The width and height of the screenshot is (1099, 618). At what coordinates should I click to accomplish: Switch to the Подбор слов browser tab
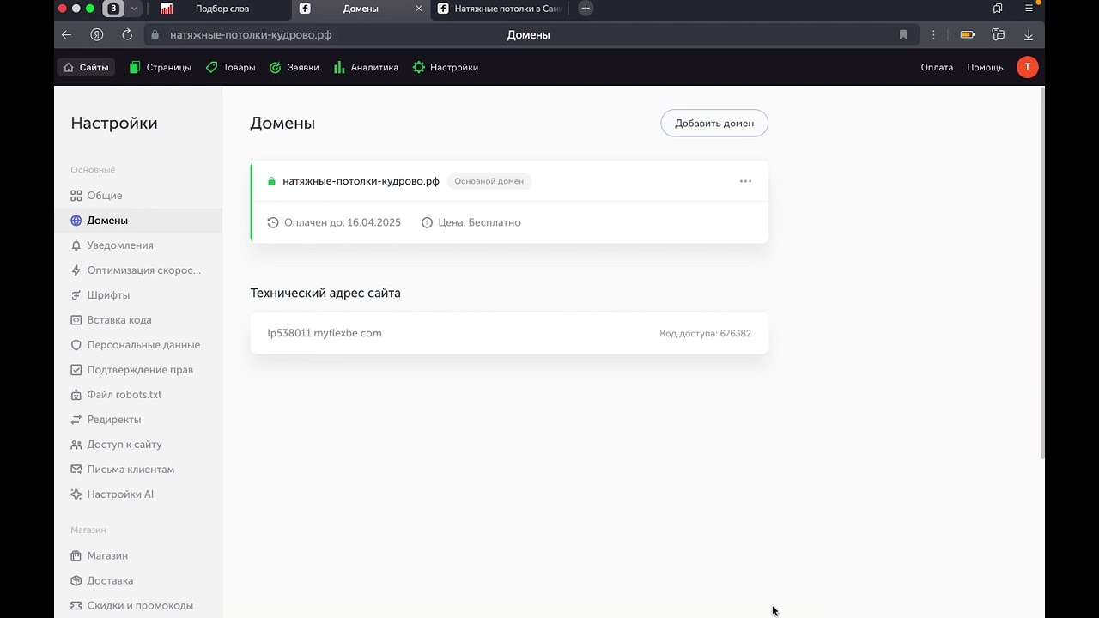pyautogui.click(x=222, y=9)
